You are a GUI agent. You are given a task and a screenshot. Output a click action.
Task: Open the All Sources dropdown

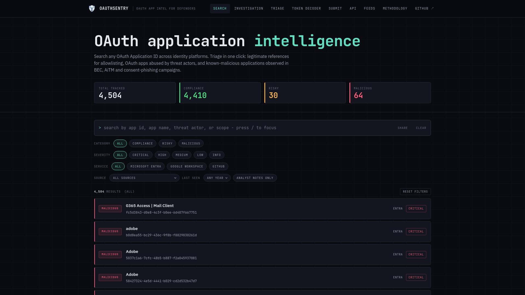tap(144, 178)
